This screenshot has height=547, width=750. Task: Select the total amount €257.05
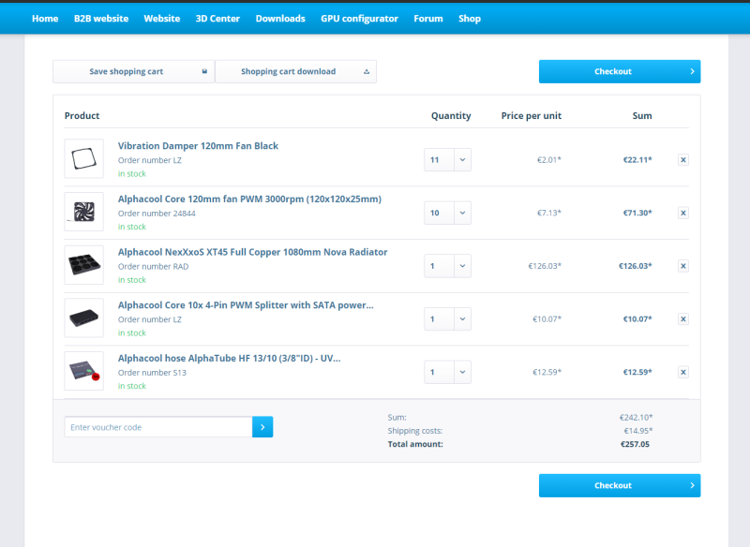(x=635, y=444)
